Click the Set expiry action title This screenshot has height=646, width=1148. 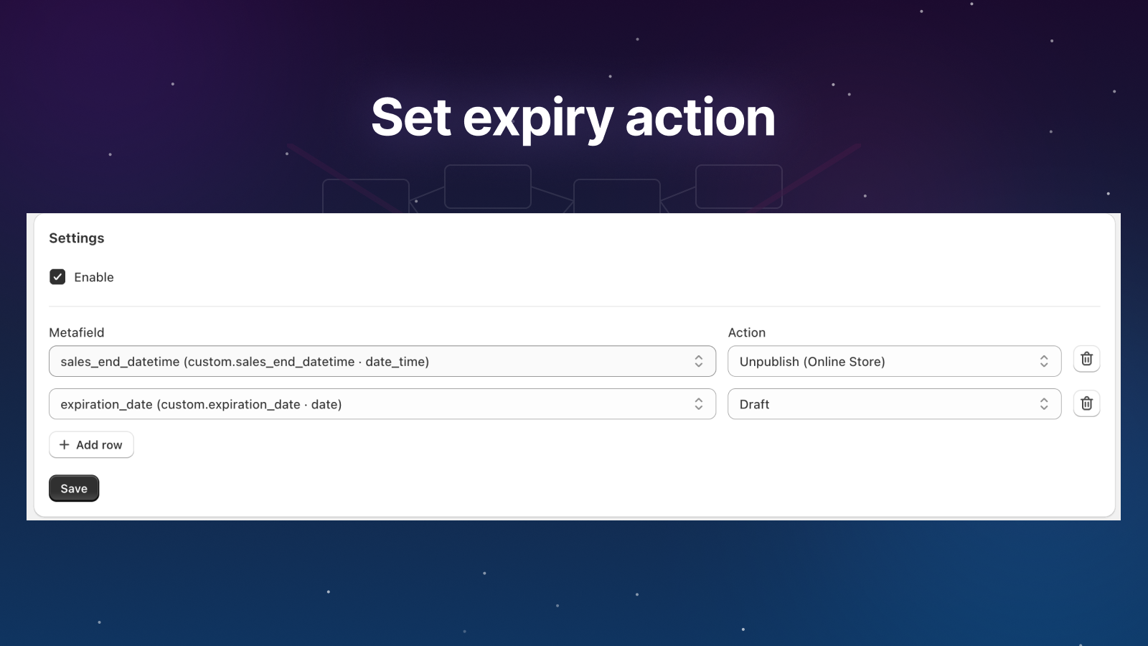tap(573, 118)
